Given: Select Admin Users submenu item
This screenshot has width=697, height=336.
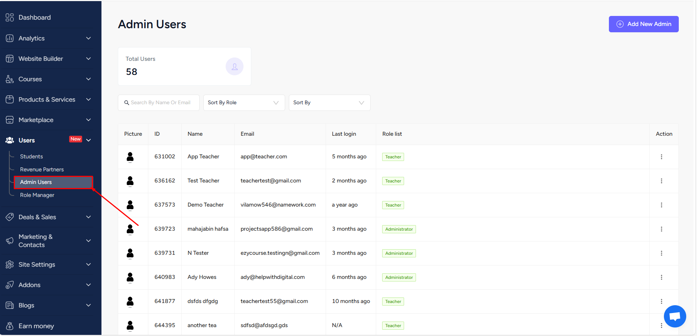Looking at the screenshot, I should click(53, 182).
